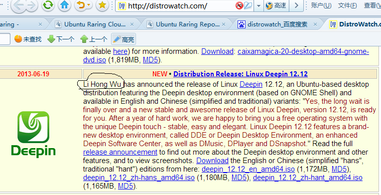Open the home page via the house icon
The width and height of the screenshot is (381, 195).
64,5
